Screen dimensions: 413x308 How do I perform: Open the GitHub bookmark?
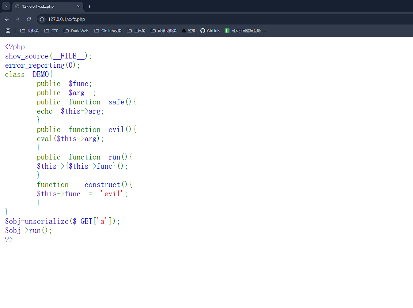pyautogui.click(x=210, y=31)
